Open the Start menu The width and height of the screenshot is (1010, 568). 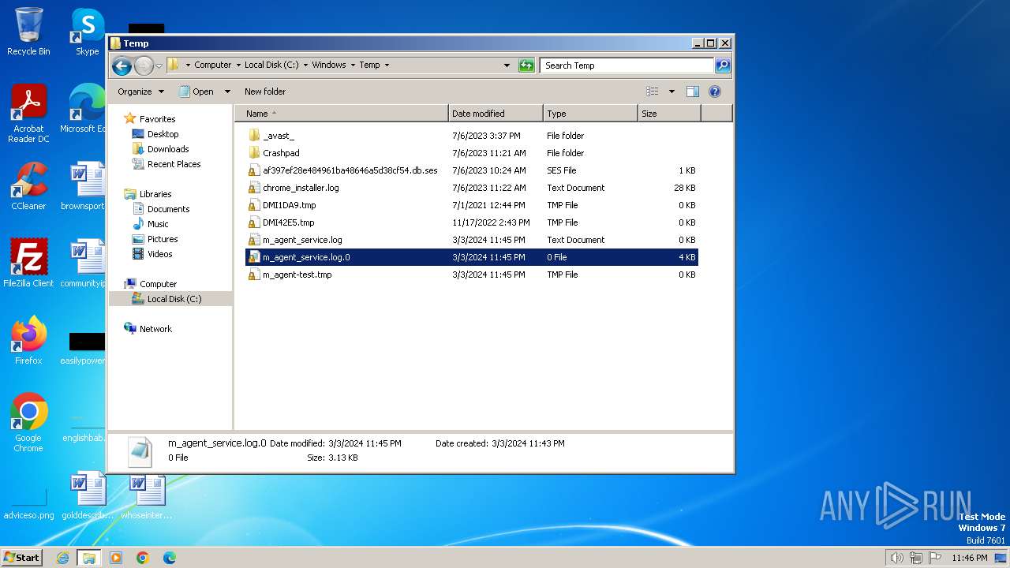22,557
